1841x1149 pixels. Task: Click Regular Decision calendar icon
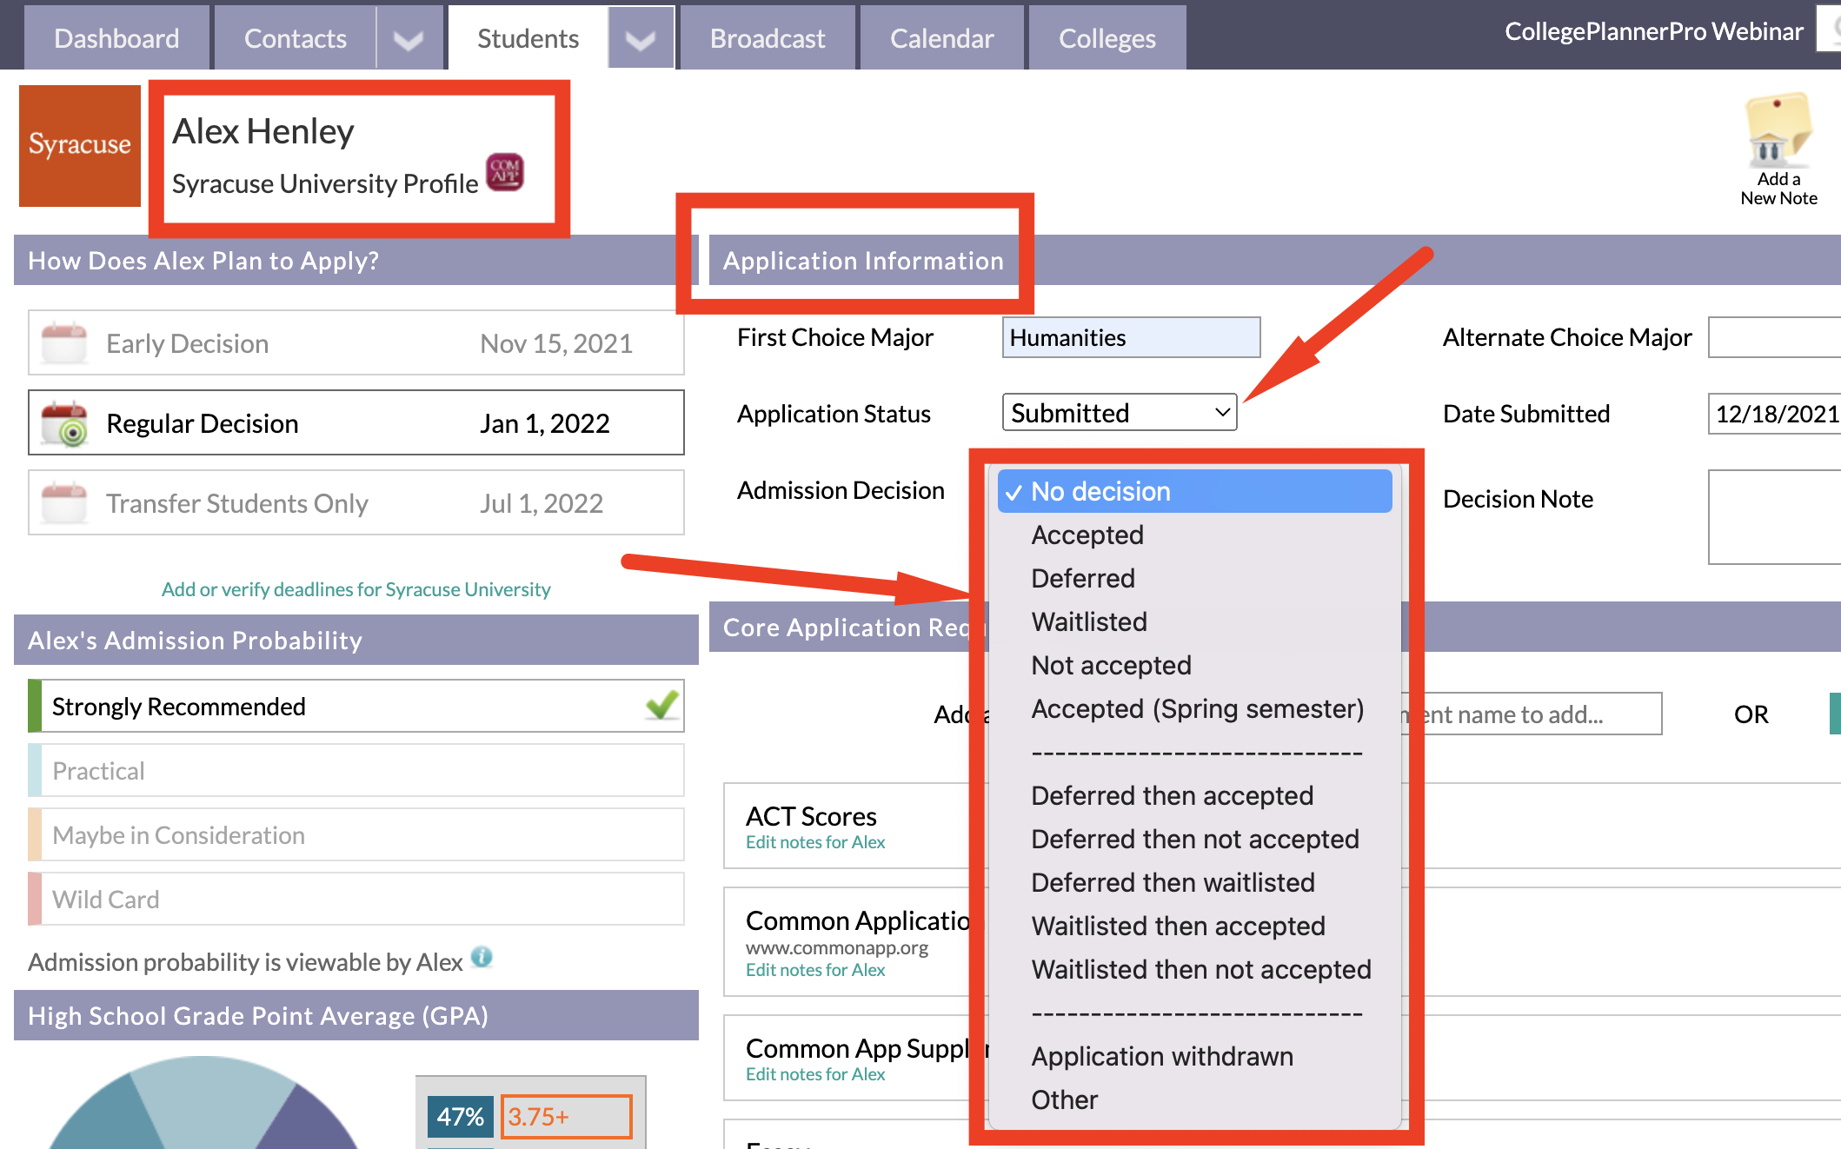click(x=64, y=422)
